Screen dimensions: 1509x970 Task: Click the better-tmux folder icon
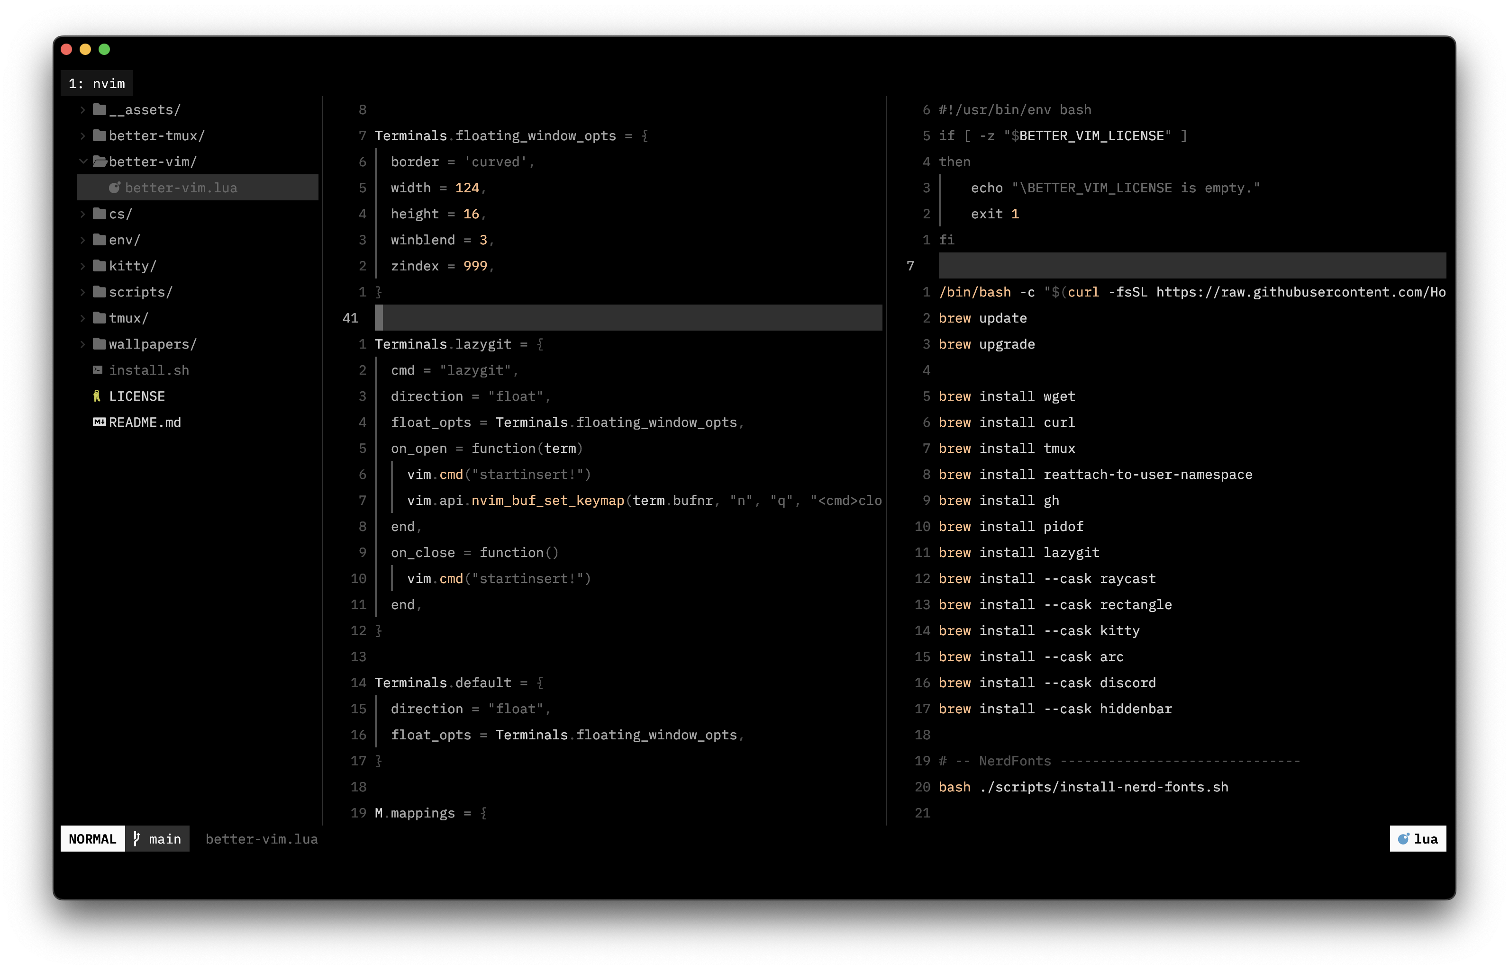[x=99, y=135]
